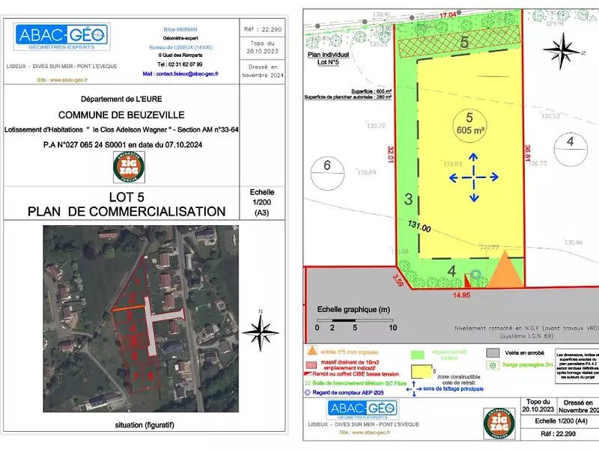Click the blue ridge-direction arrows inside the lot
The image size is (599, 449).
[473, 177]
